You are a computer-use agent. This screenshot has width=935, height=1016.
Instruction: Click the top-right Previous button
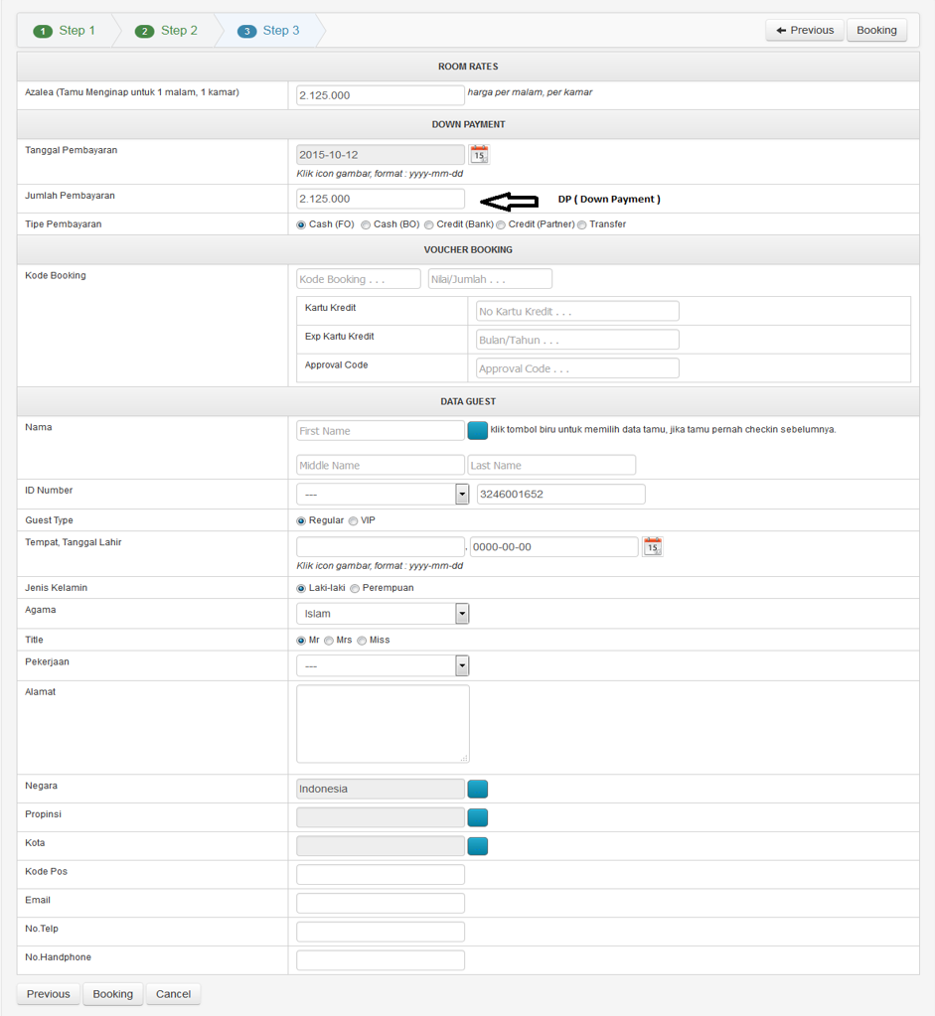pyautogui.click(x=805, y=31)
